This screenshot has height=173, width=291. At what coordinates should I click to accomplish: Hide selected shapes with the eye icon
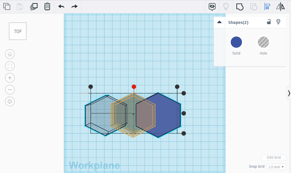click(212, 6)
